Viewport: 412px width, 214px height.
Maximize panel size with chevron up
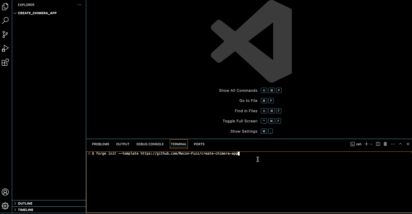point(400,144)
